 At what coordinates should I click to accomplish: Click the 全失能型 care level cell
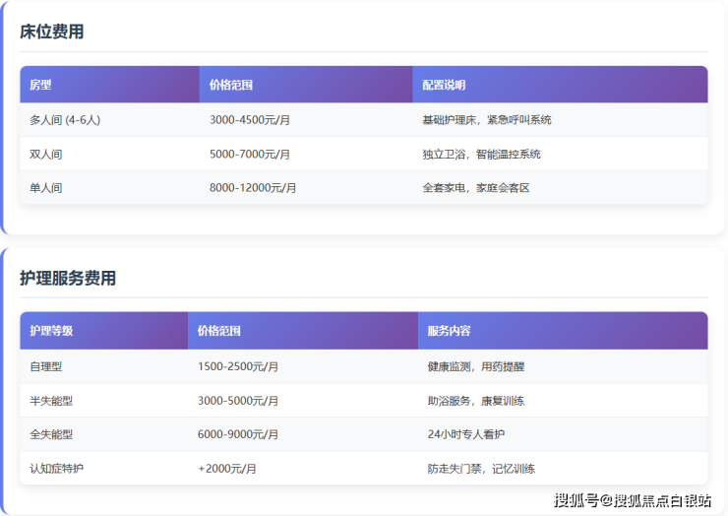[x=51, y=434]
